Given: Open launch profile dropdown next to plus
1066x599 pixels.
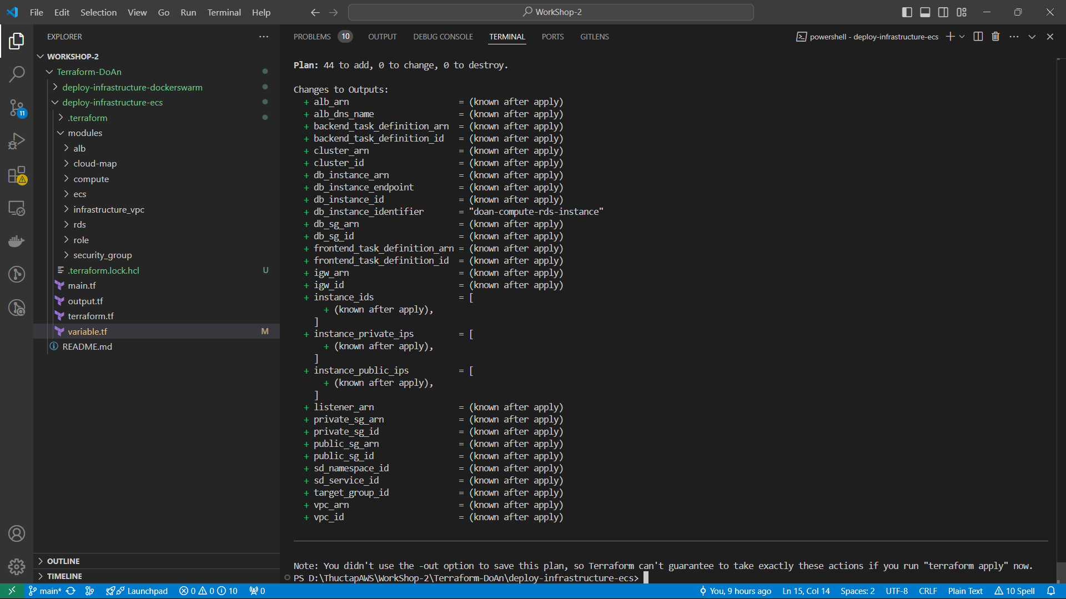Looking at the screenshot, I should click(962, 37).
